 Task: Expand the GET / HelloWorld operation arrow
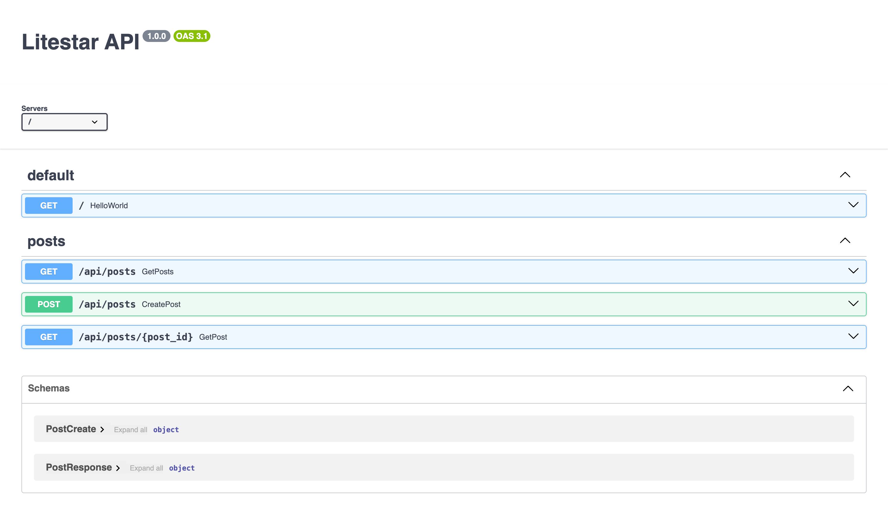[x=853, y=205]
